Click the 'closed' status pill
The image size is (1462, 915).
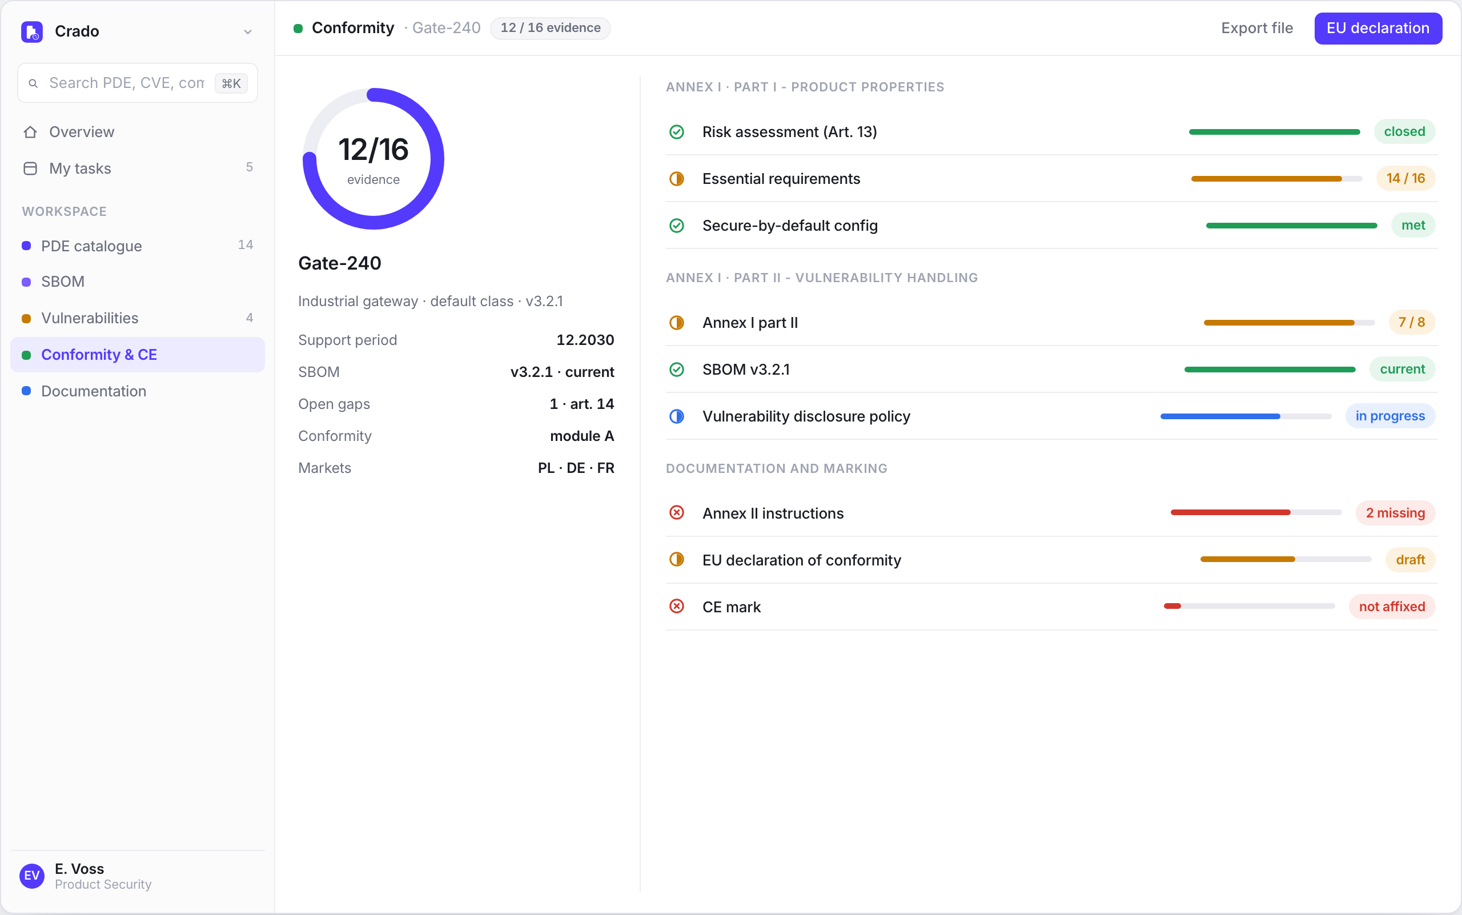pyautogui.click(x=1404, y=132)
